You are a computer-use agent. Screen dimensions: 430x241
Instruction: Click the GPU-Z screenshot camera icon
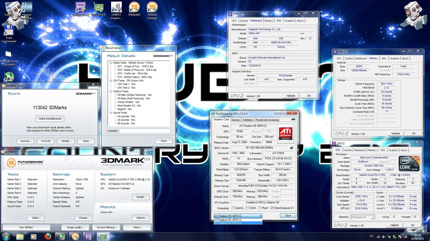tap(293, 120)
